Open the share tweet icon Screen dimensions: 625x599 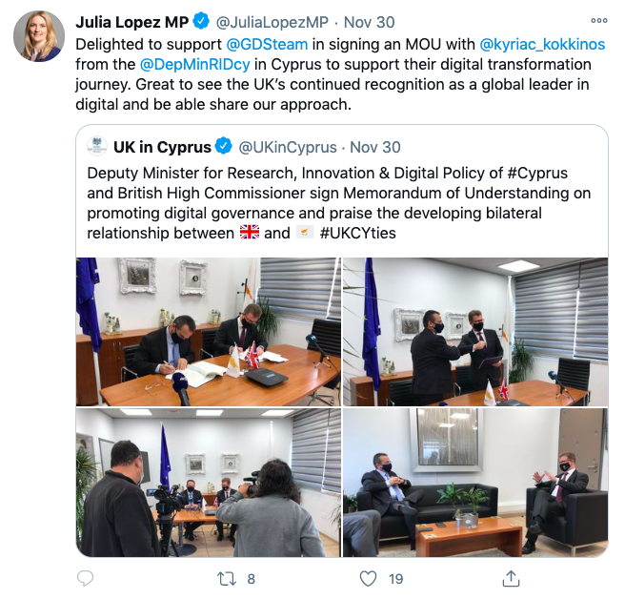(x=511, y=578)
